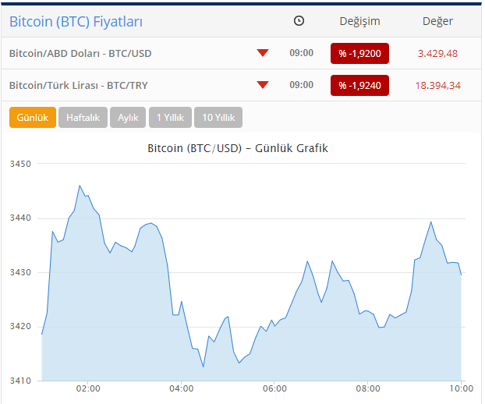The height and width of the screenshot is (404, 485).
Task: Click the 08:00 x-axis label
Action: [x=368, y=388]
